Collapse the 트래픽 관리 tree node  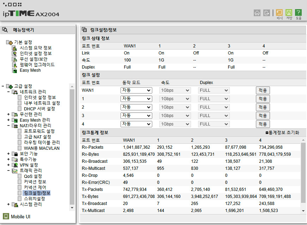(x=8, y=171)
